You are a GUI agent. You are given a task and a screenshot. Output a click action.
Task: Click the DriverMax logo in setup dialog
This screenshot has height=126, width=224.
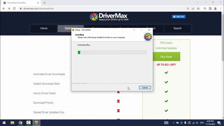pos(148,37)
